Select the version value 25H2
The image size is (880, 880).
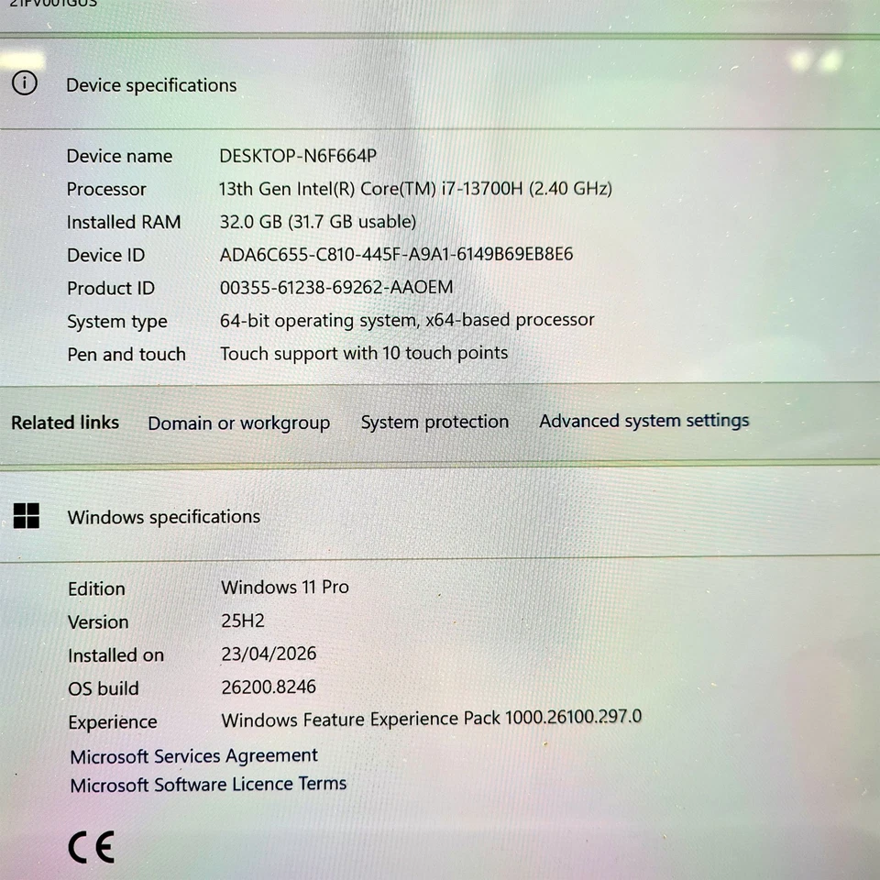(x=243, y=621)
